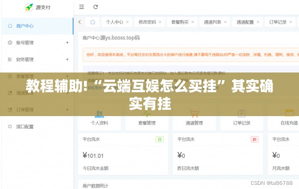The height and width of the screenshot is (189, 299).
Task: Click the red 昨 badge on 平台流水
Action: point(254,139)
